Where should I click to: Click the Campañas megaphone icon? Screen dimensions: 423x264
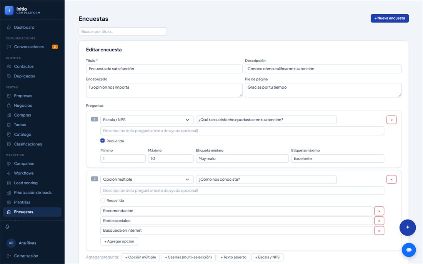[x=8, y=163]
